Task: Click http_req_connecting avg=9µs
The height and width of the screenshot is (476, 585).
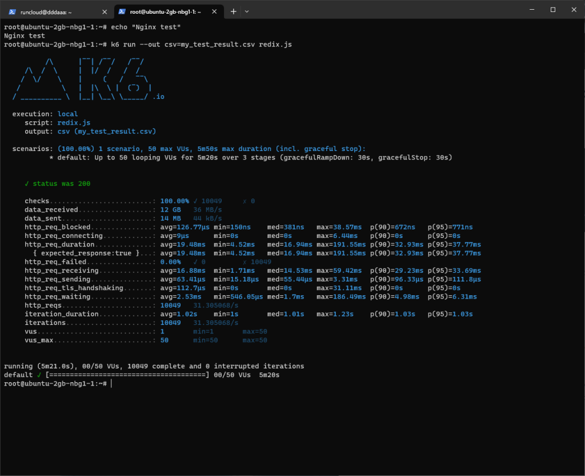Action: click(x=175, y=236)
